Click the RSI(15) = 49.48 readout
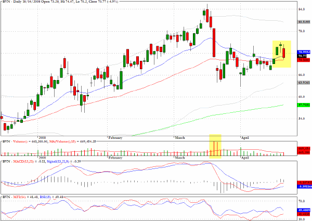This screenshot has height=221, width=312. (x=51, y=197)
